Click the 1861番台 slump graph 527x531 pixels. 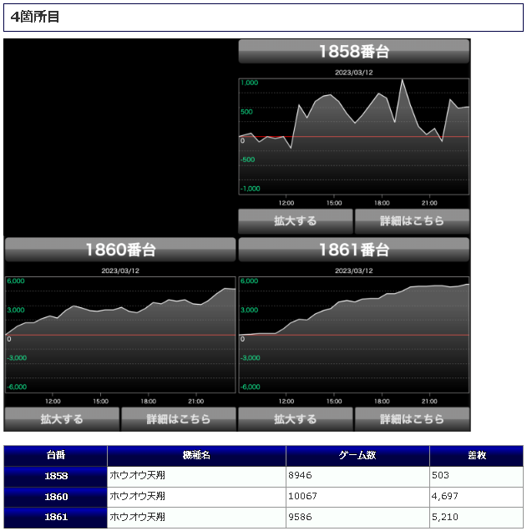354,335
